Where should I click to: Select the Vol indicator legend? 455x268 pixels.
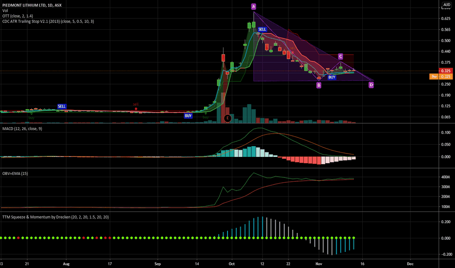(x=5, y=10)
